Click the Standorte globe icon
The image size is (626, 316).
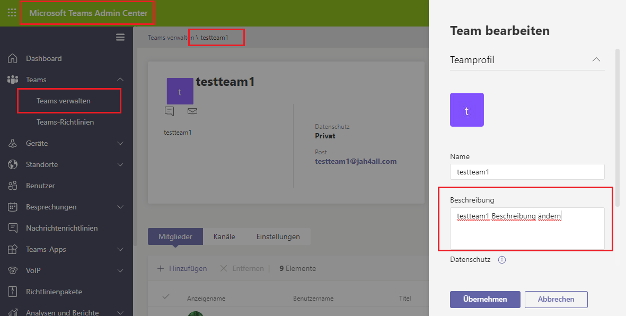[x=12, y=164]
